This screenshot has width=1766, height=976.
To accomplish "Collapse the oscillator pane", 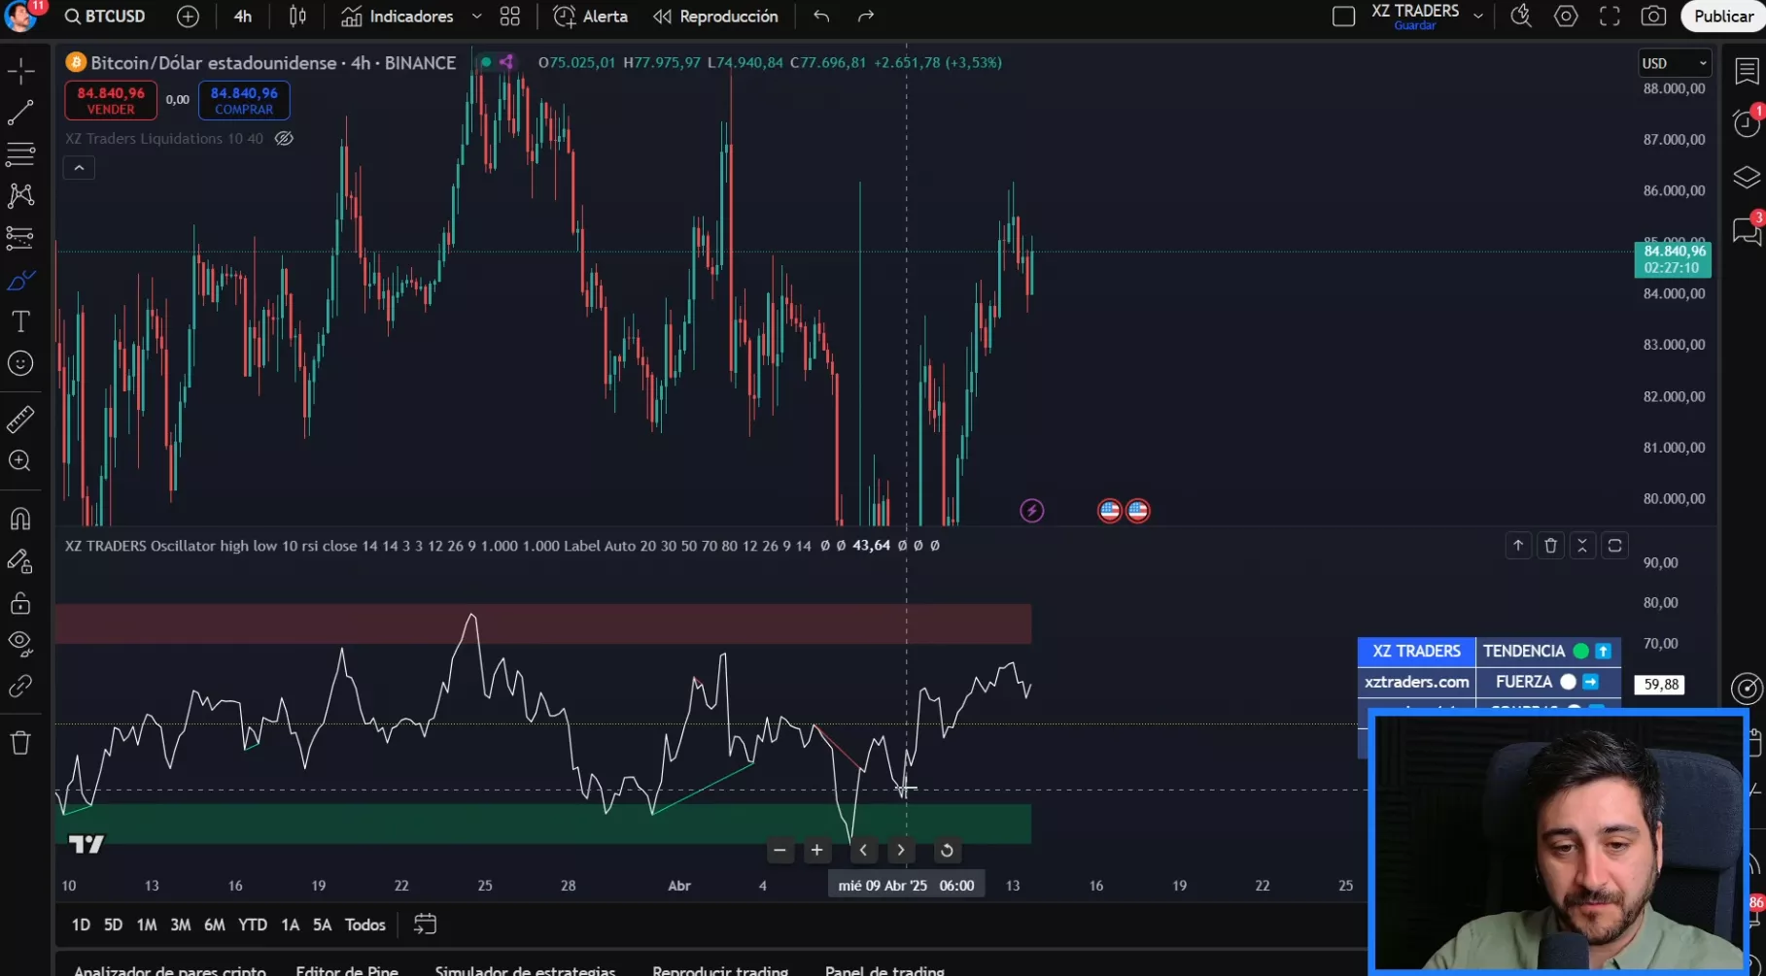I will 1582,546.
